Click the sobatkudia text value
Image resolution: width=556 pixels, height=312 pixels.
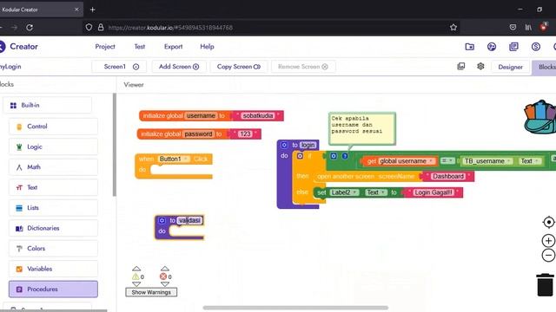(258, 115)
